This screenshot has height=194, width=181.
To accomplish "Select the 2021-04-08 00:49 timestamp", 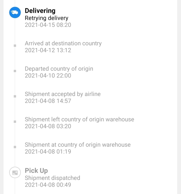I will pyautogui.click(x=48, y=185).
